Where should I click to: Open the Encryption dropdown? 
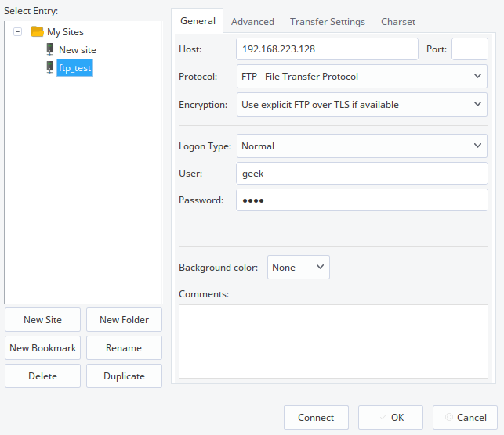click(x=362, y=105)
